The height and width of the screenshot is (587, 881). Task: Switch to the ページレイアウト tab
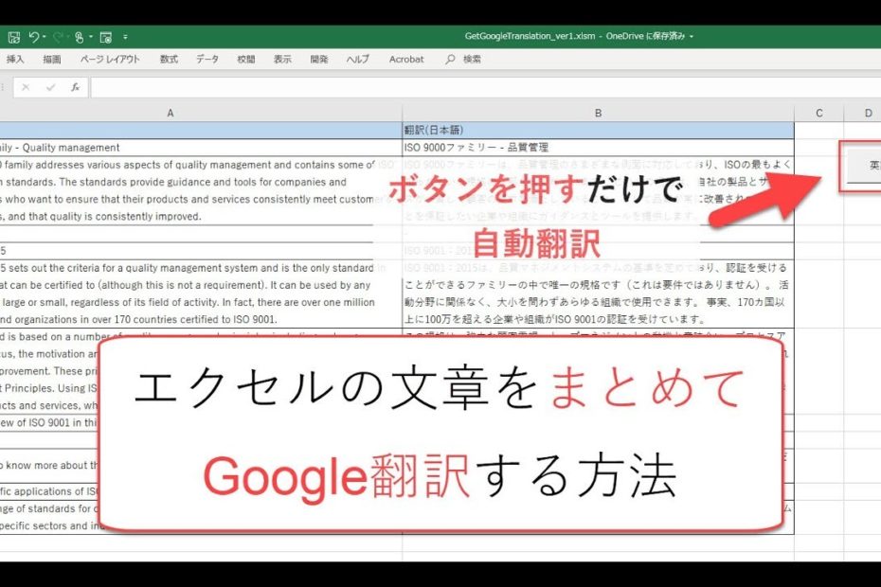click(110, 60)
